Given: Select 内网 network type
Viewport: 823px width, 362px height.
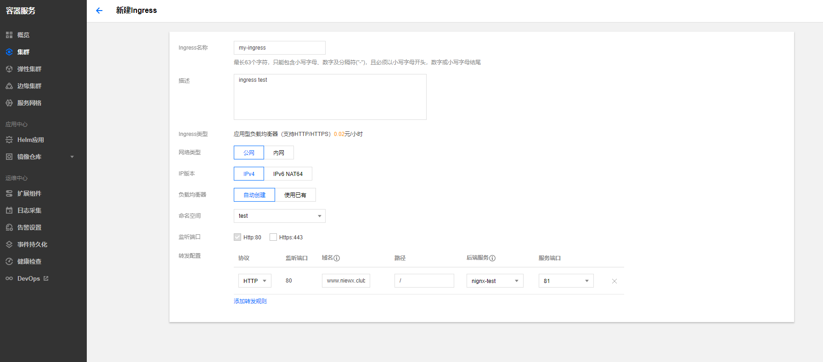Looking at the screenshot, I should [x=279, y=153].
